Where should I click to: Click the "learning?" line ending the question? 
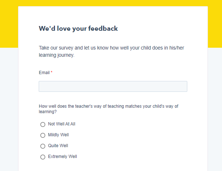(x=48, y=112)
